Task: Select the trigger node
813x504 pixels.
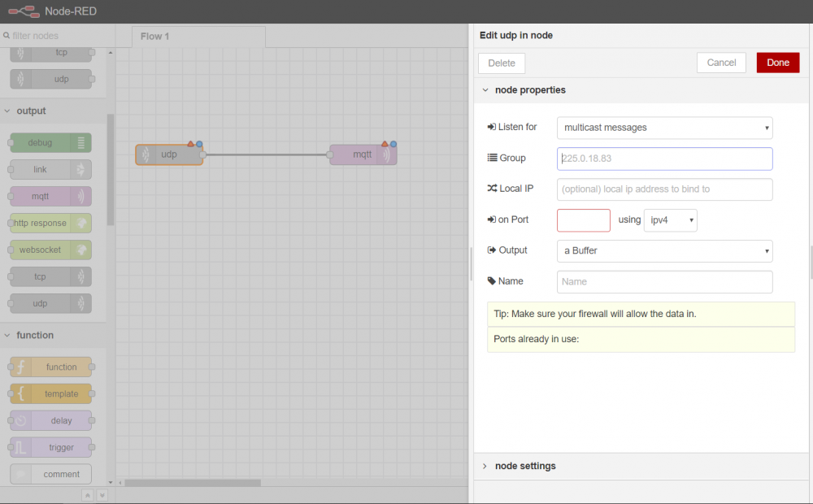Action: pyautogui.click(x=50, y=448)
